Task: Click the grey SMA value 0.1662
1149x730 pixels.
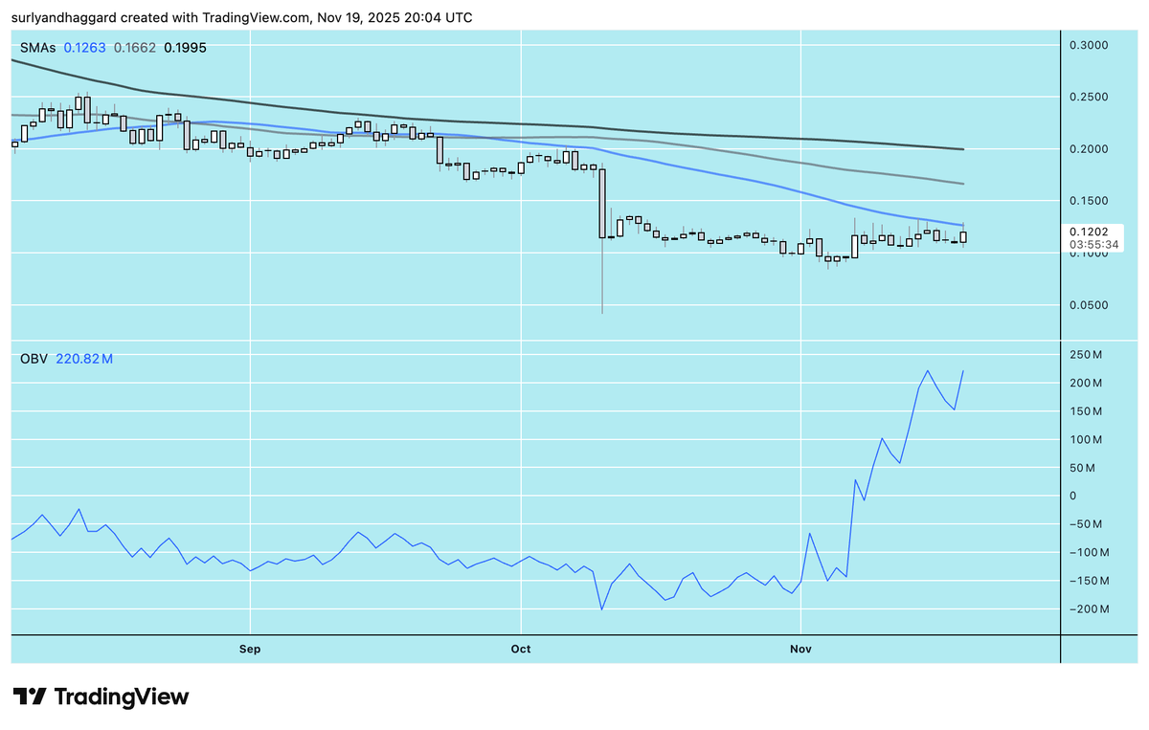Action: point(135,47)
